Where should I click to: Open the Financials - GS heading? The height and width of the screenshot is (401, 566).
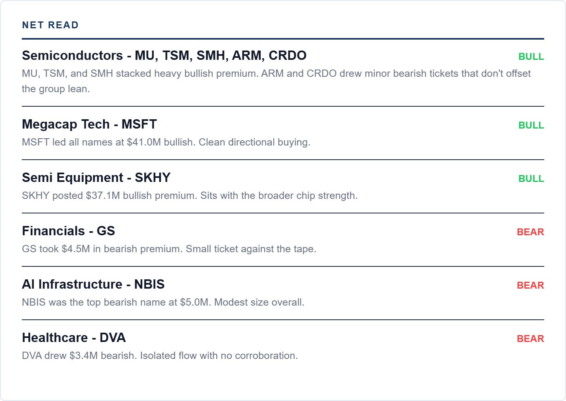[68, 231]
